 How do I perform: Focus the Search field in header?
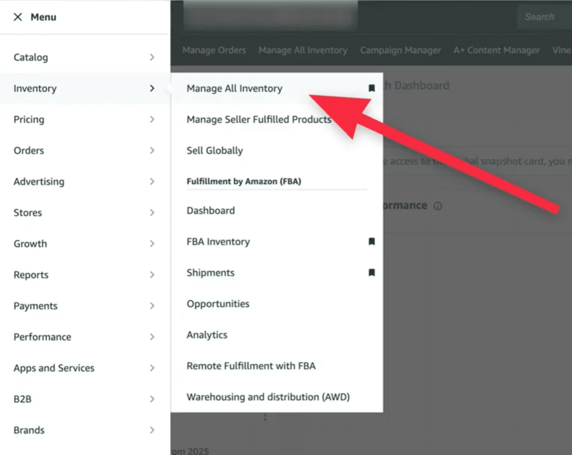point(544,17)
